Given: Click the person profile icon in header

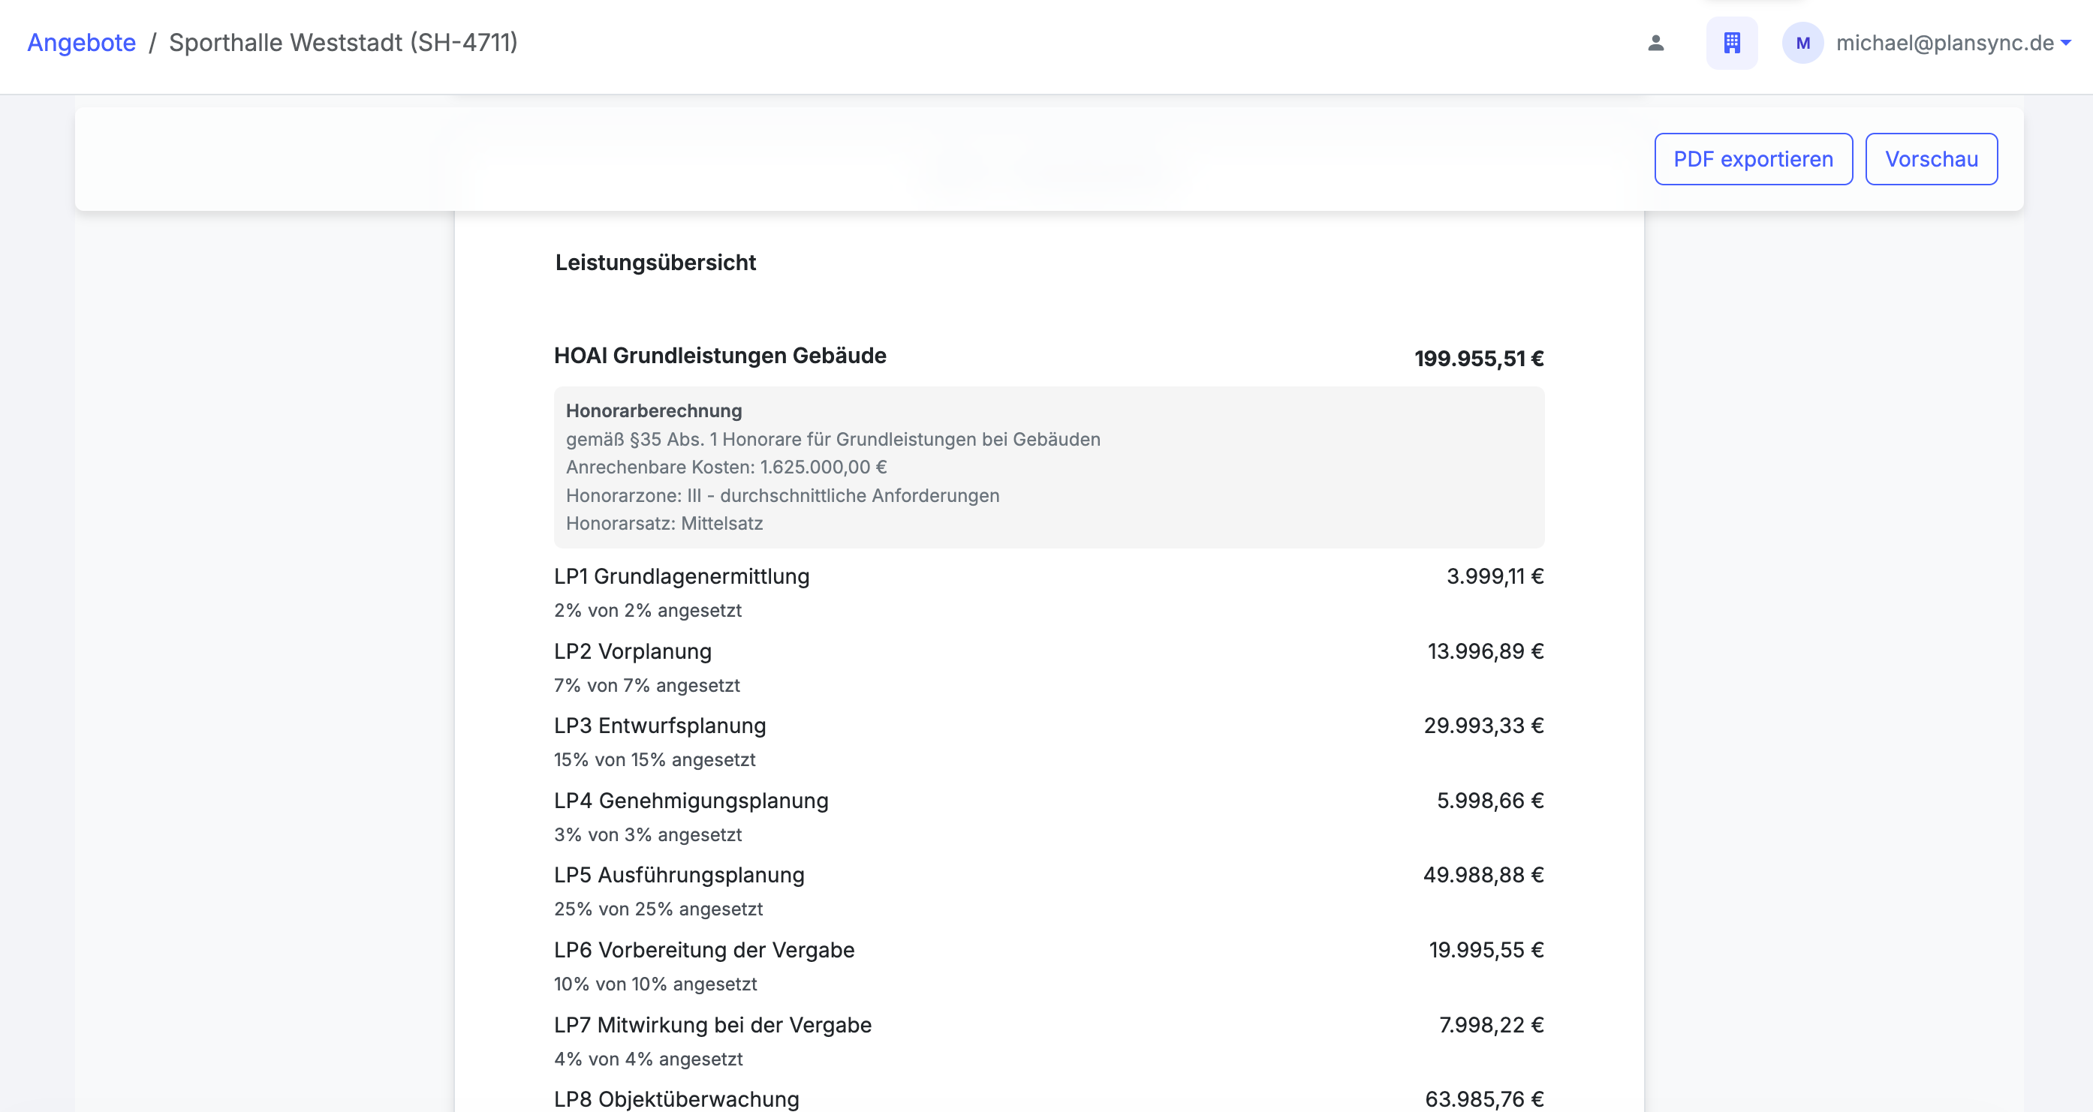Looking at the screenshot, I should [1655, 43].
